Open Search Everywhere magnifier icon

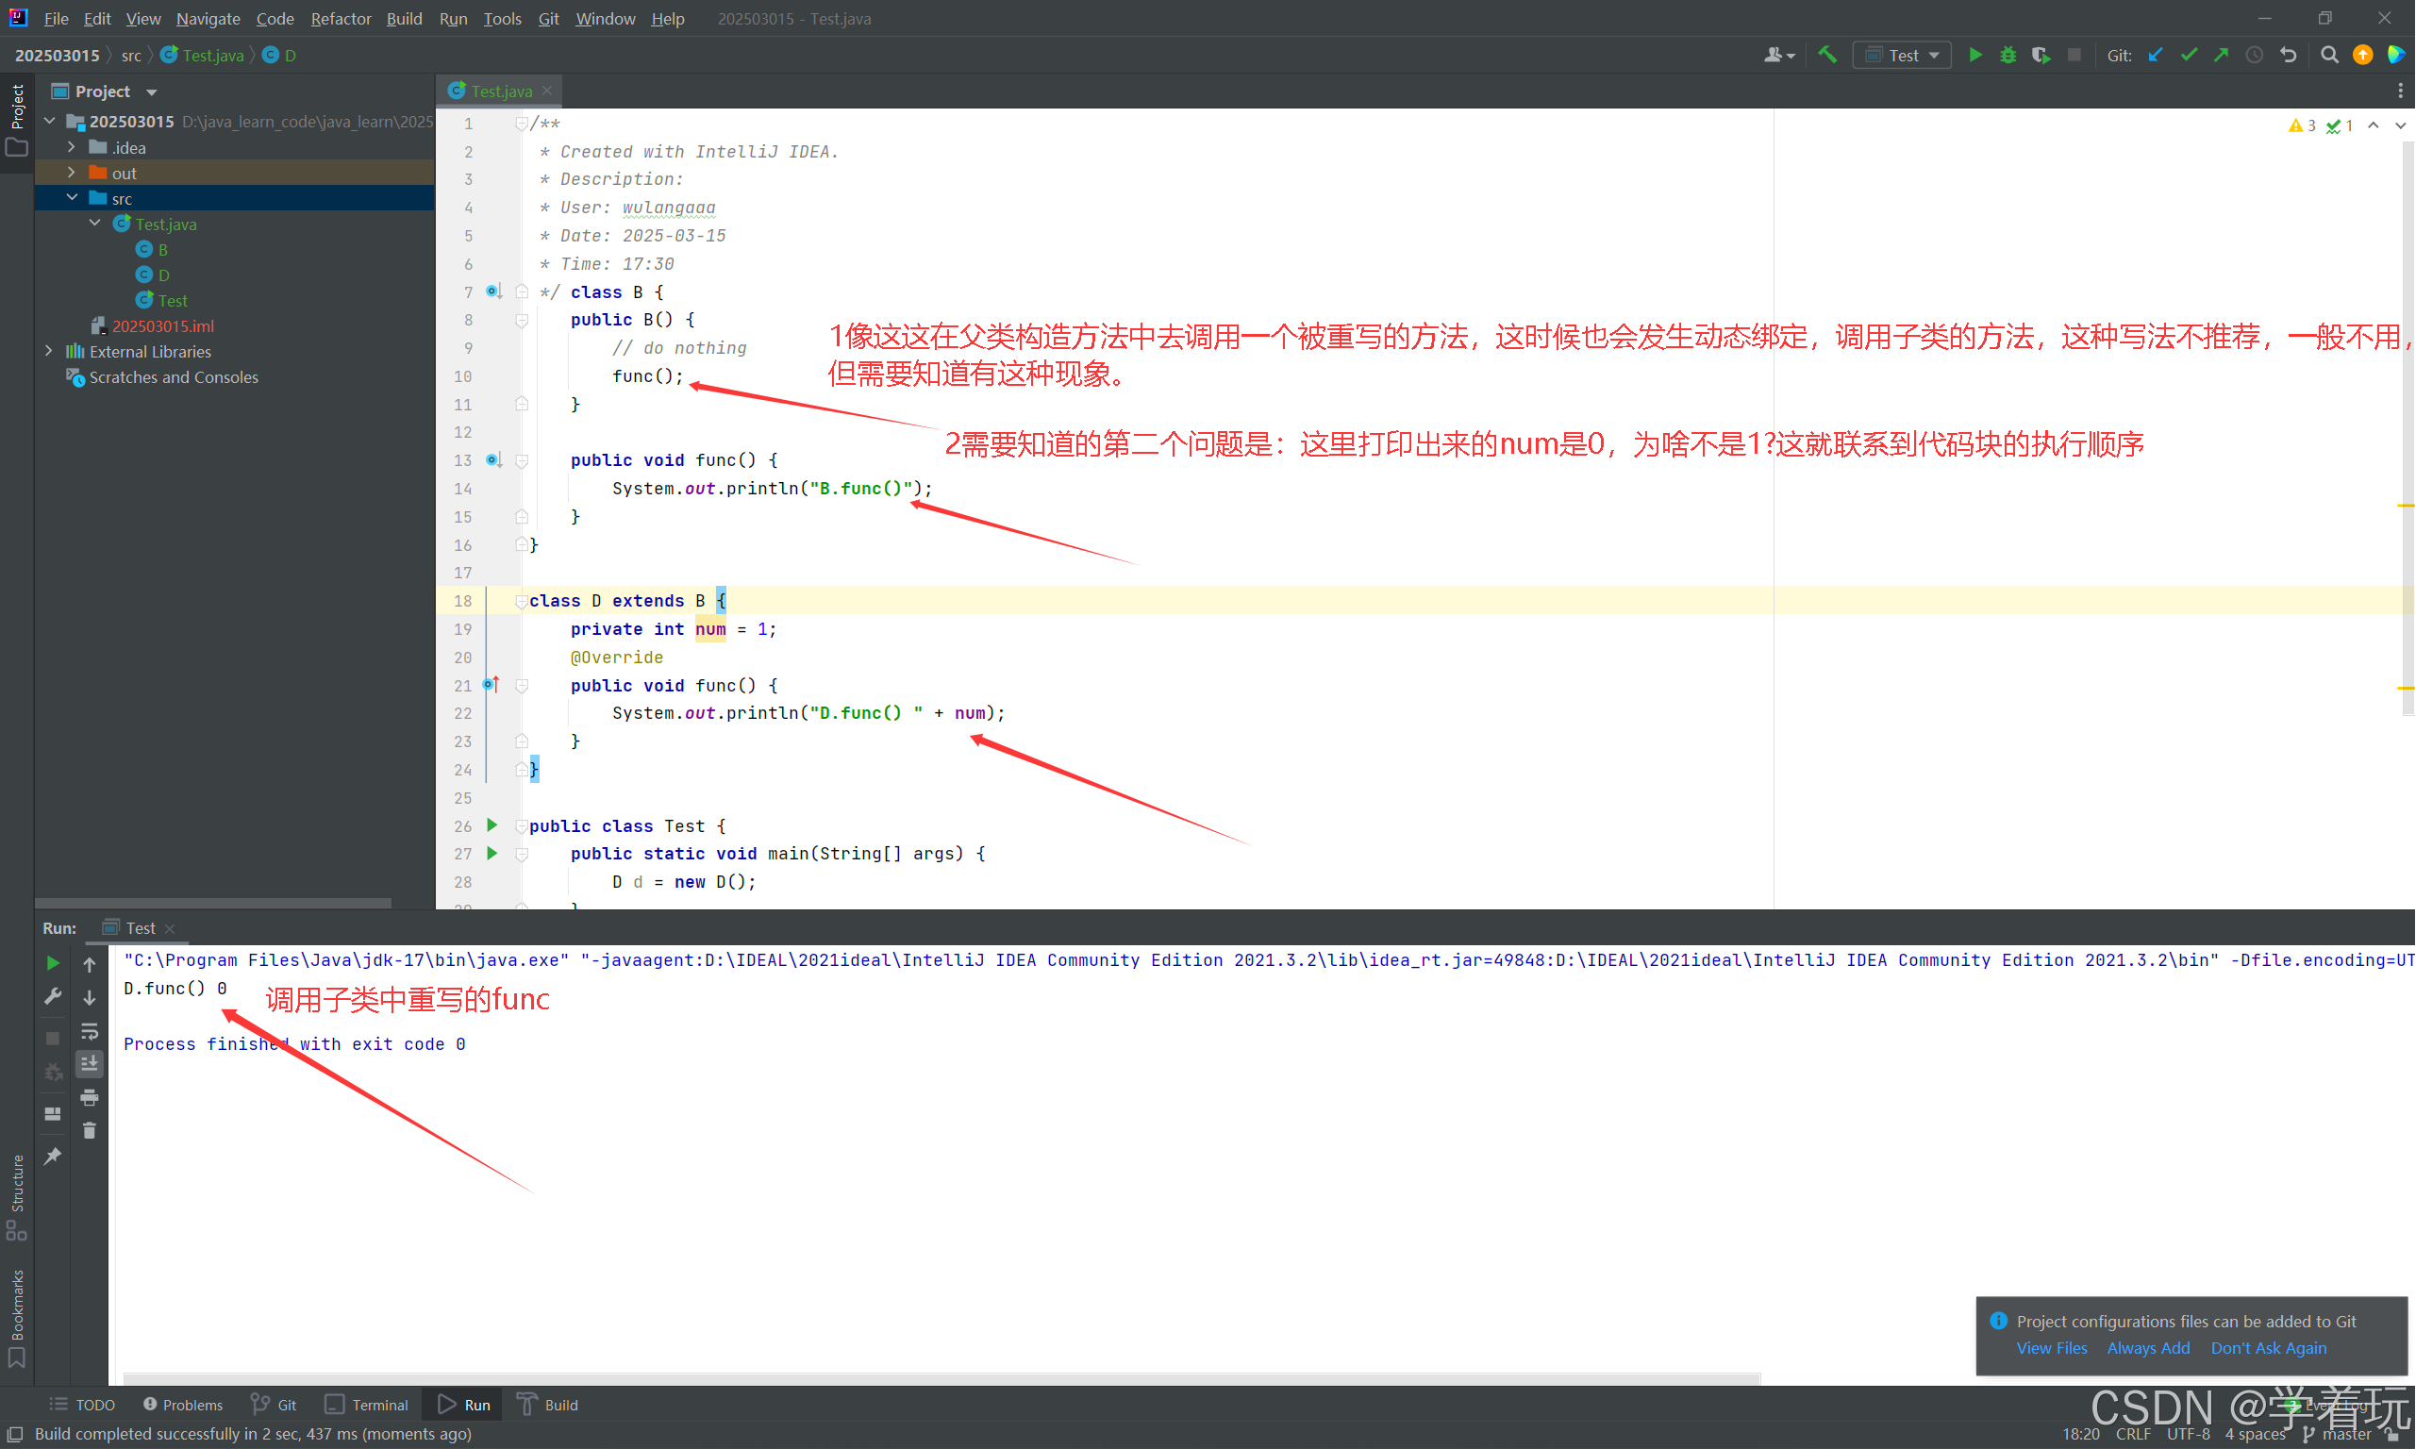click(x=2329, y=55)
